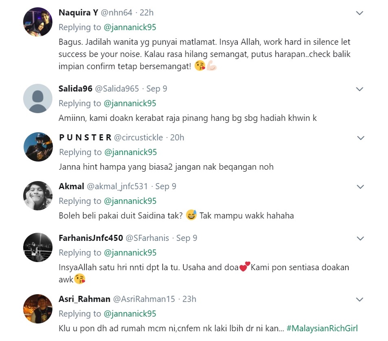
Task: Expand the dropdown arrow on PUNSTER's tweet
Action: (361, 138)
